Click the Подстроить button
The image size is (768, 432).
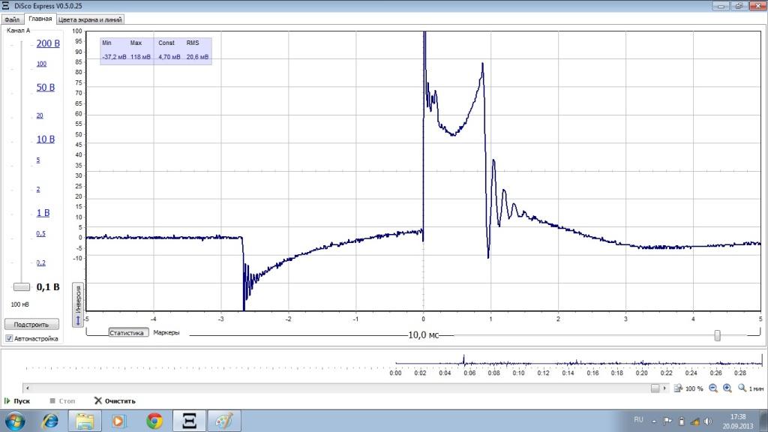[x=31, y=324]
